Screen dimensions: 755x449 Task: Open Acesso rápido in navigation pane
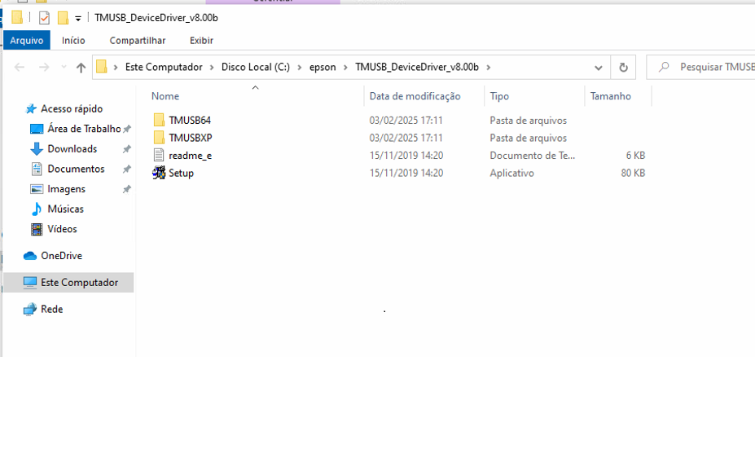click(72, 109)
